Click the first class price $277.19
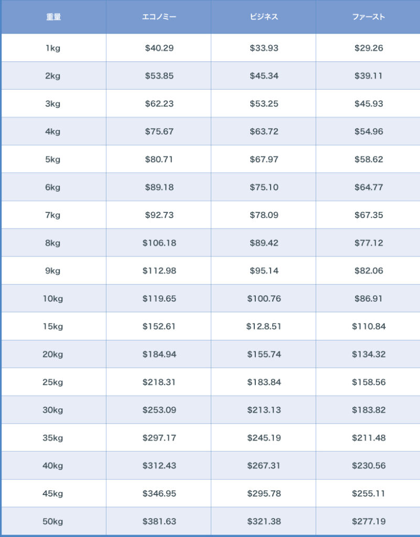Screen dimensions: 420x537 click(x=369, y=521)
